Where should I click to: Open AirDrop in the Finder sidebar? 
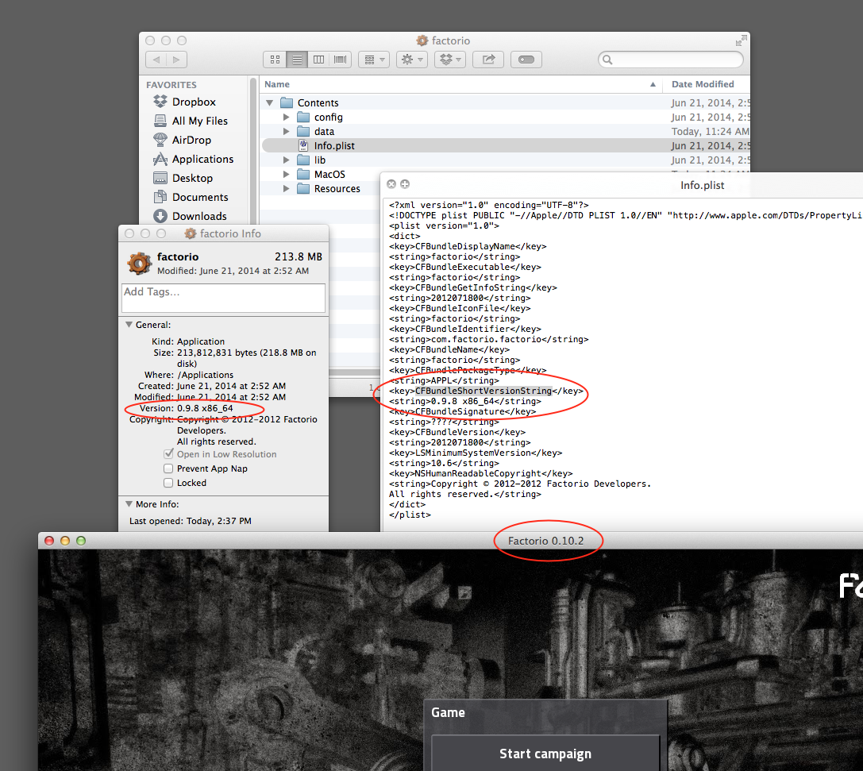pyautogui.click(x=182, y=140)
